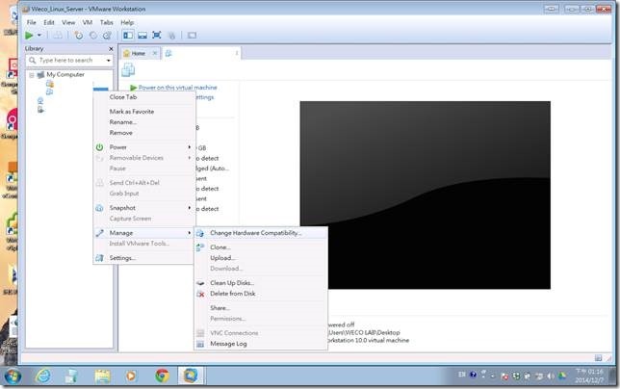Screen dimensions: 620x389
Task: Choose Close Tab from context menu
Action: click(x=123, y=97)
